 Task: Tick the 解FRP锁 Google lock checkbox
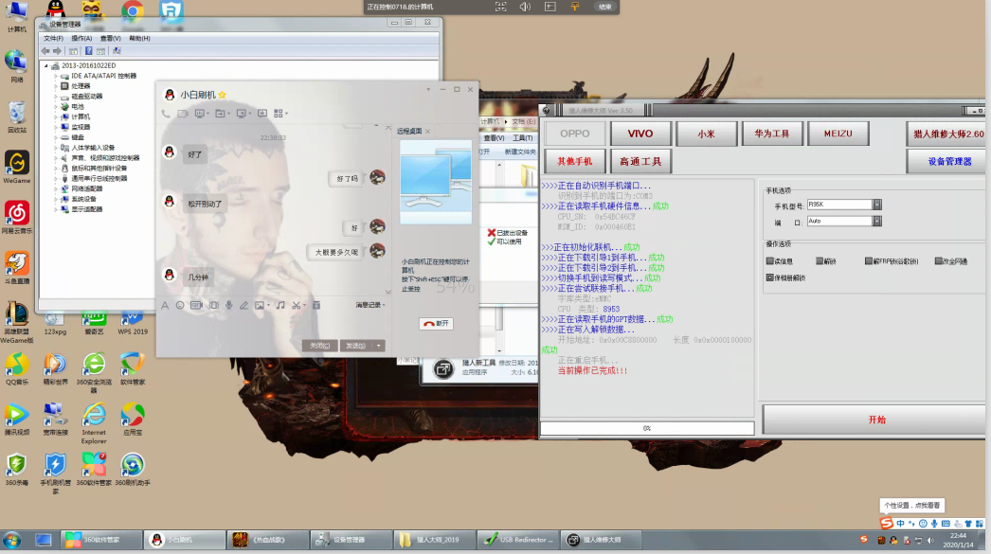coord(869,260)
